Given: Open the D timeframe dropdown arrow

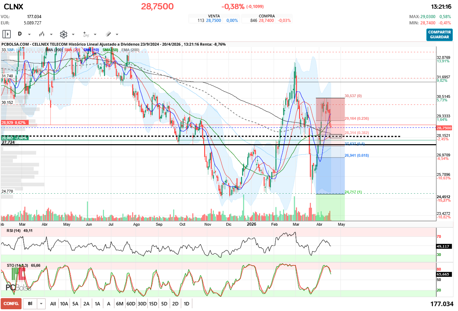Looking at the screenshot, I should [29, 34].
